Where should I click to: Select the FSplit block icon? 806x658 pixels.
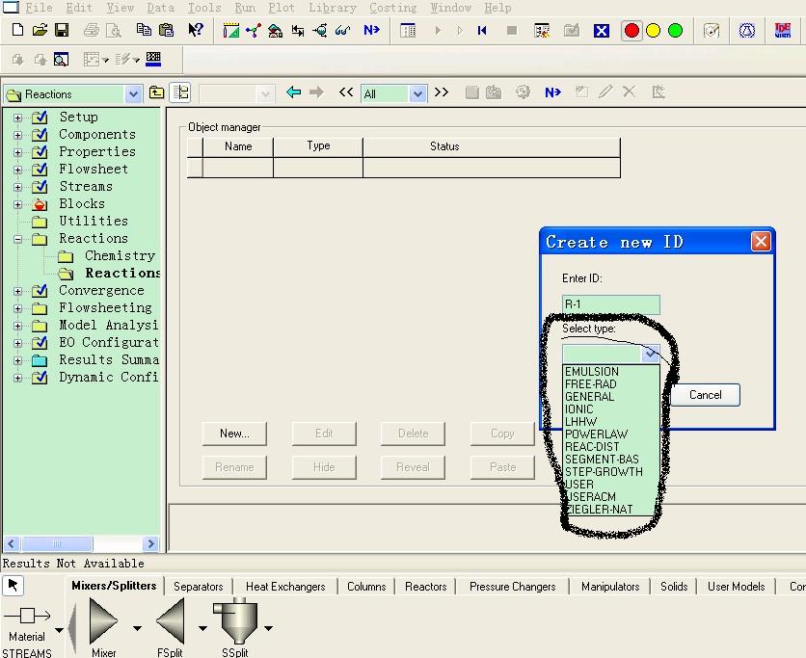[171, 621]
